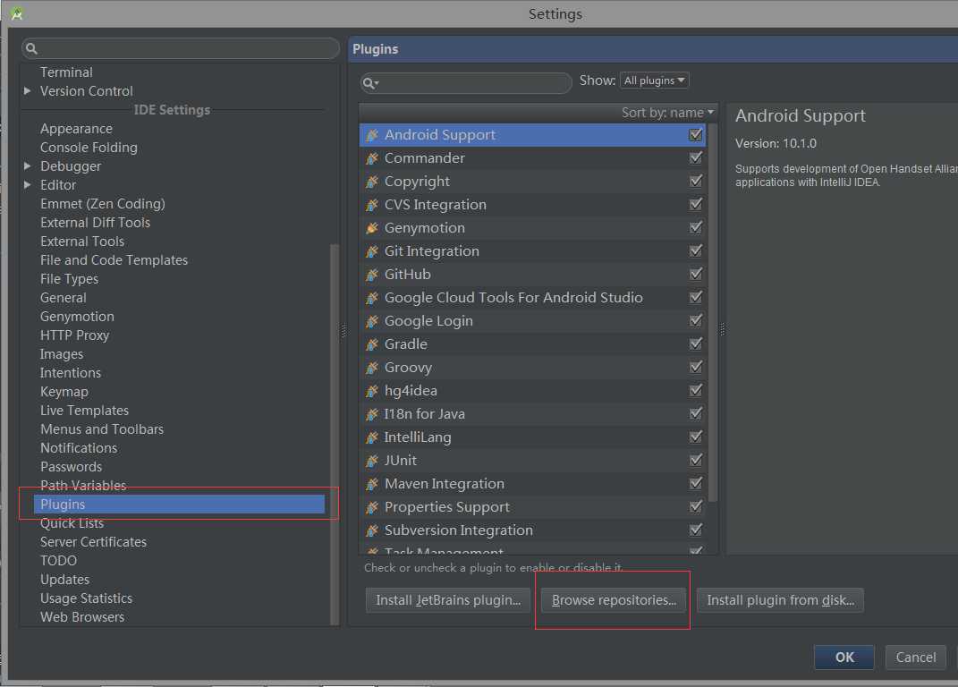
Task: Click Install JetBrains plugin button
Action: (x=448, y=600)
